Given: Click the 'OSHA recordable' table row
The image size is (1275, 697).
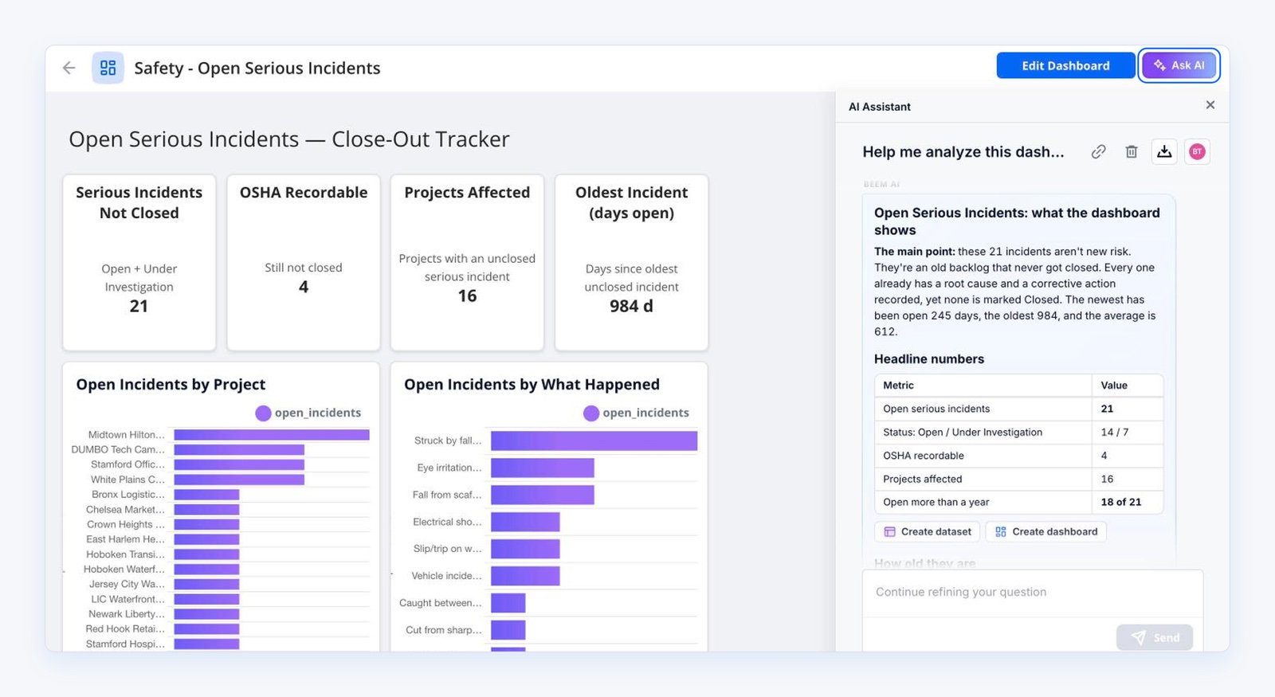Looking at the screenshot, I should coord(1018,456).
